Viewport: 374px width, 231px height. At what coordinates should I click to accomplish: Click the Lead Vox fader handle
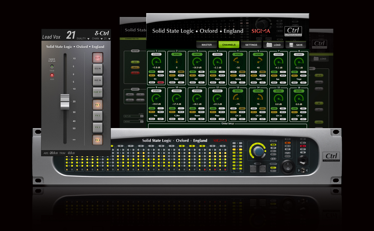tap(65, 102)
